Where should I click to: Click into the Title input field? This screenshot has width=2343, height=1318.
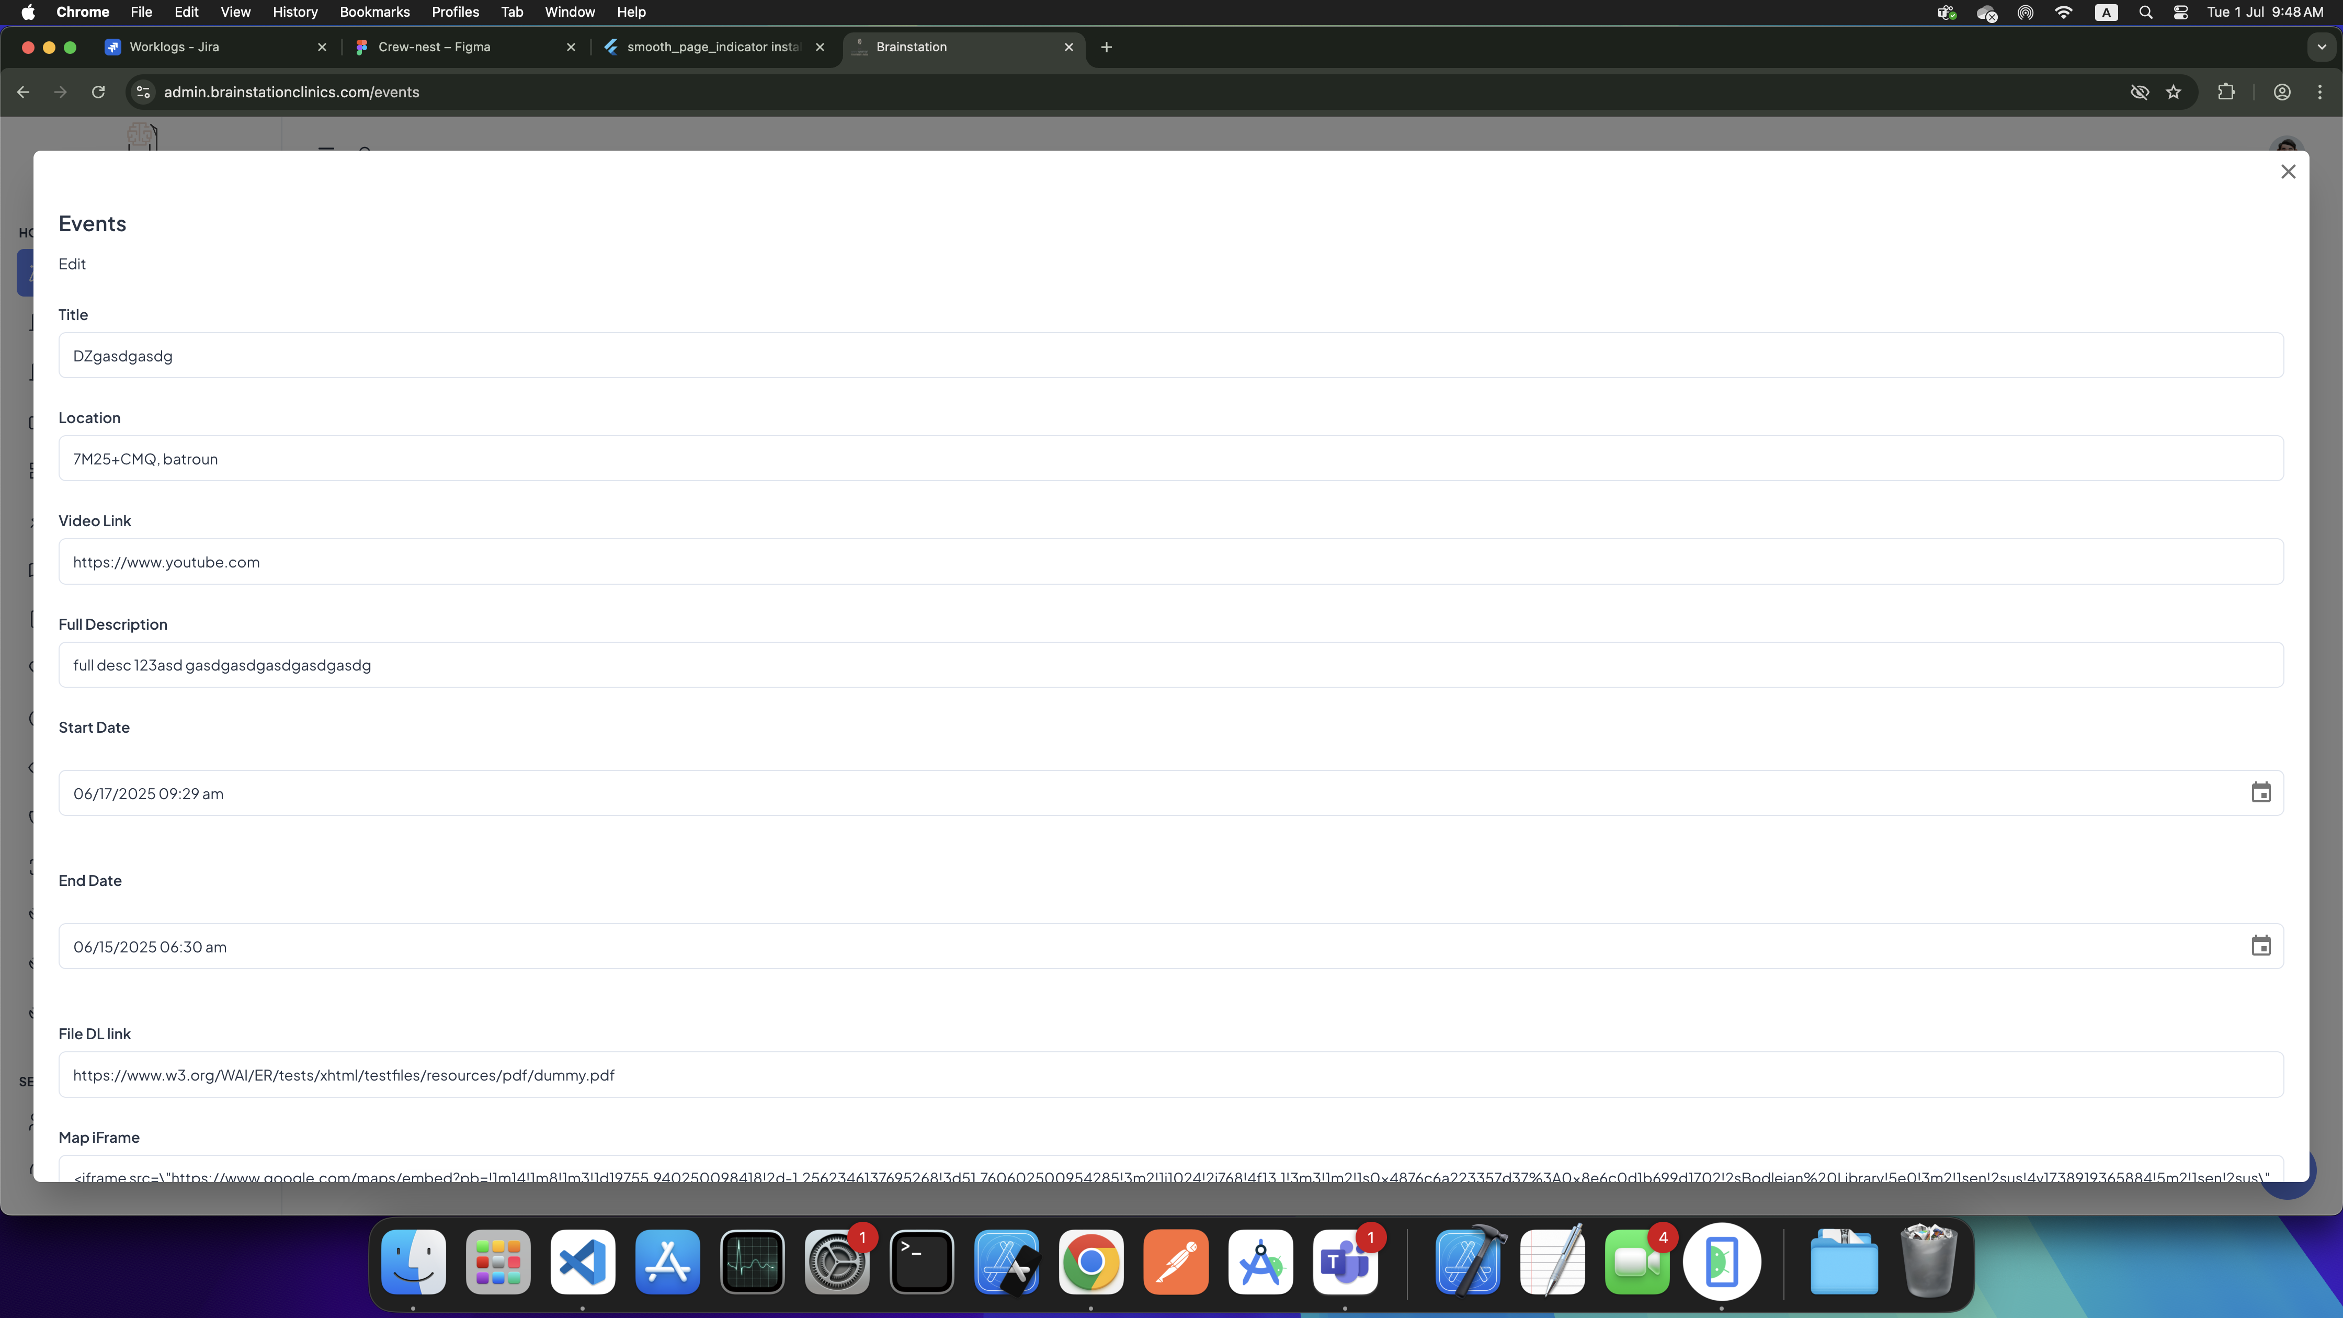[1170, 356]
